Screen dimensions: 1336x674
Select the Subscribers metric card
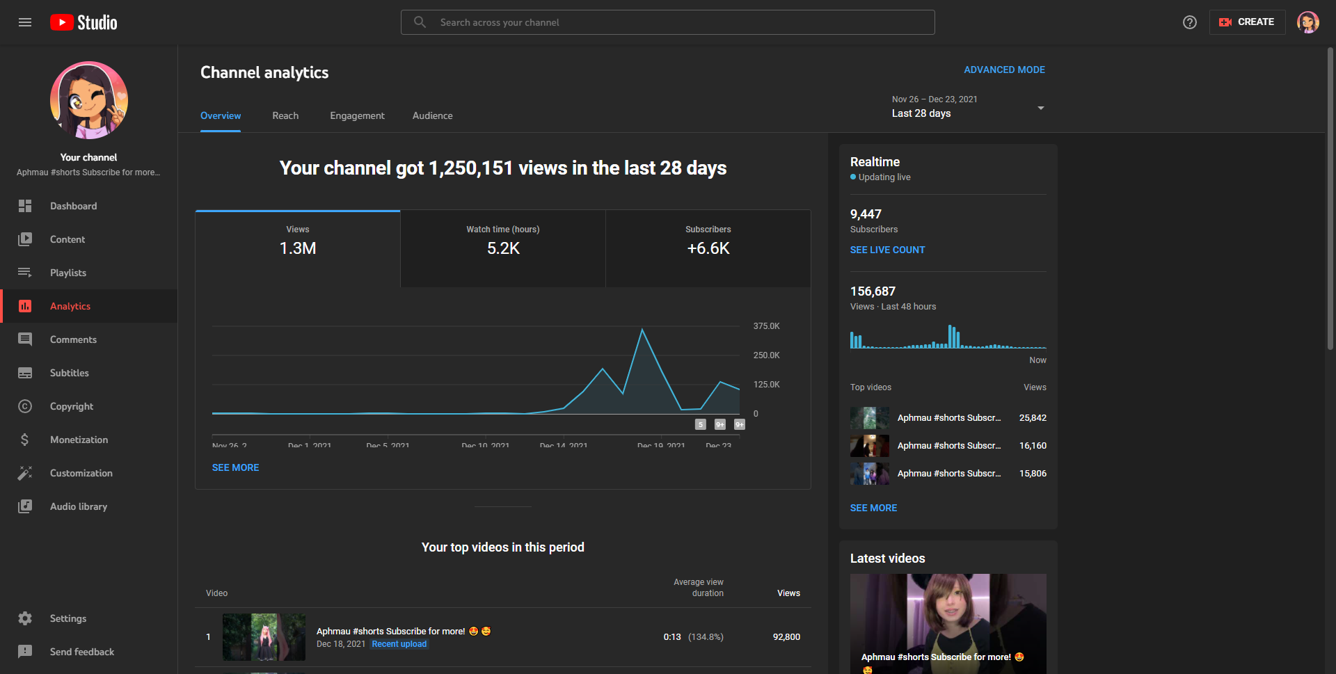708,249
